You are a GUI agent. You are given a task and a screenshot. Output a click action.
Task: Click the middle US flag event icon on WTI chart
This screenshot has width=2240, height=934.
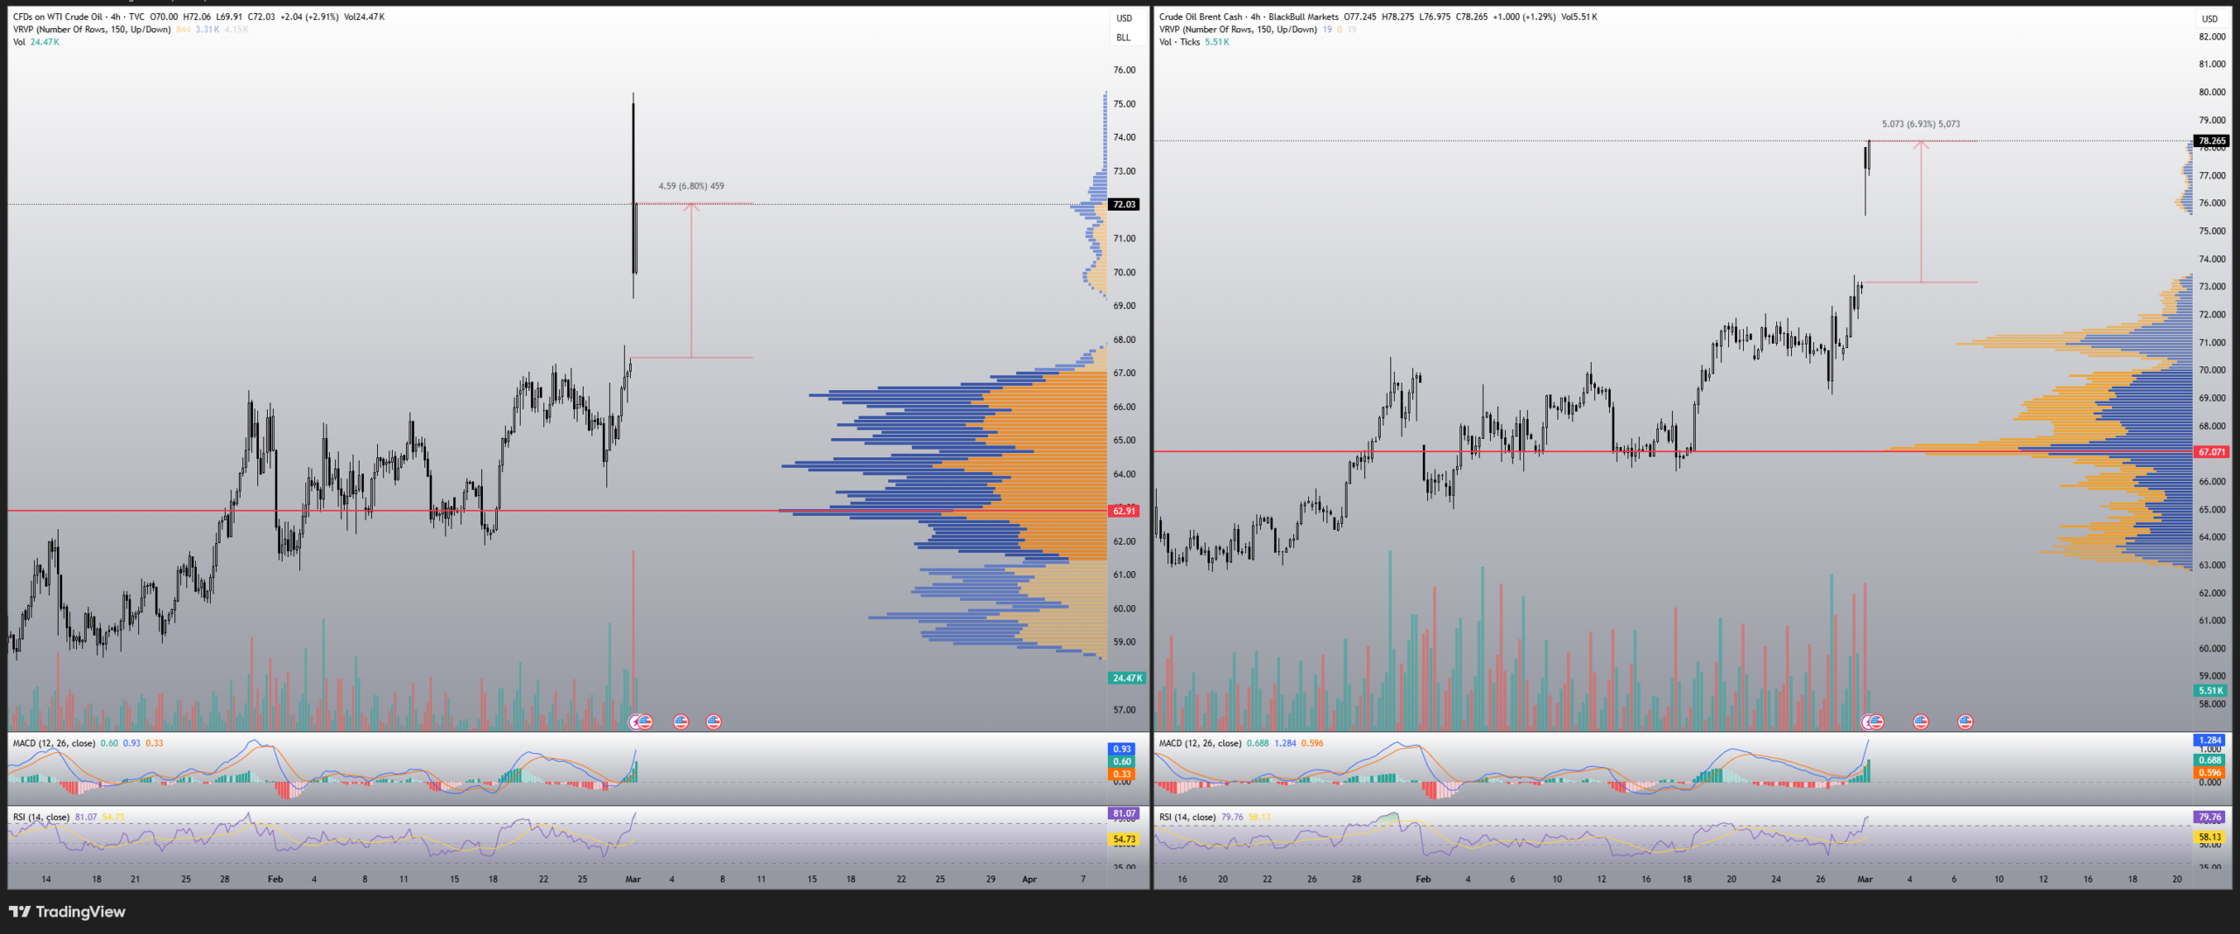coord(681,721)
